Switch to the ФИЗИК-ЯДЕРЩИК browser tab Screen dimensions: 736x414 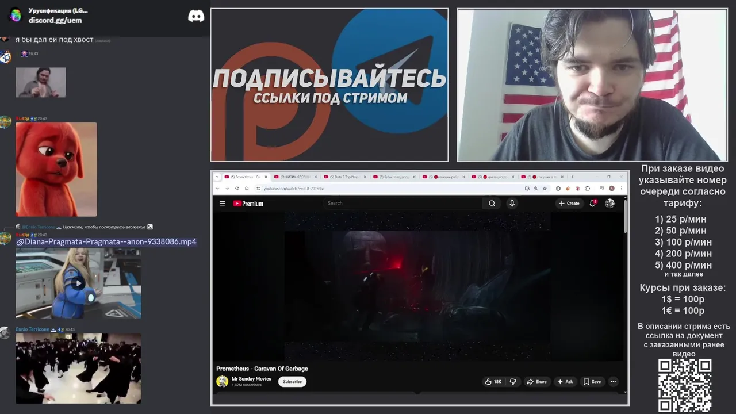[x=295, y=177]
